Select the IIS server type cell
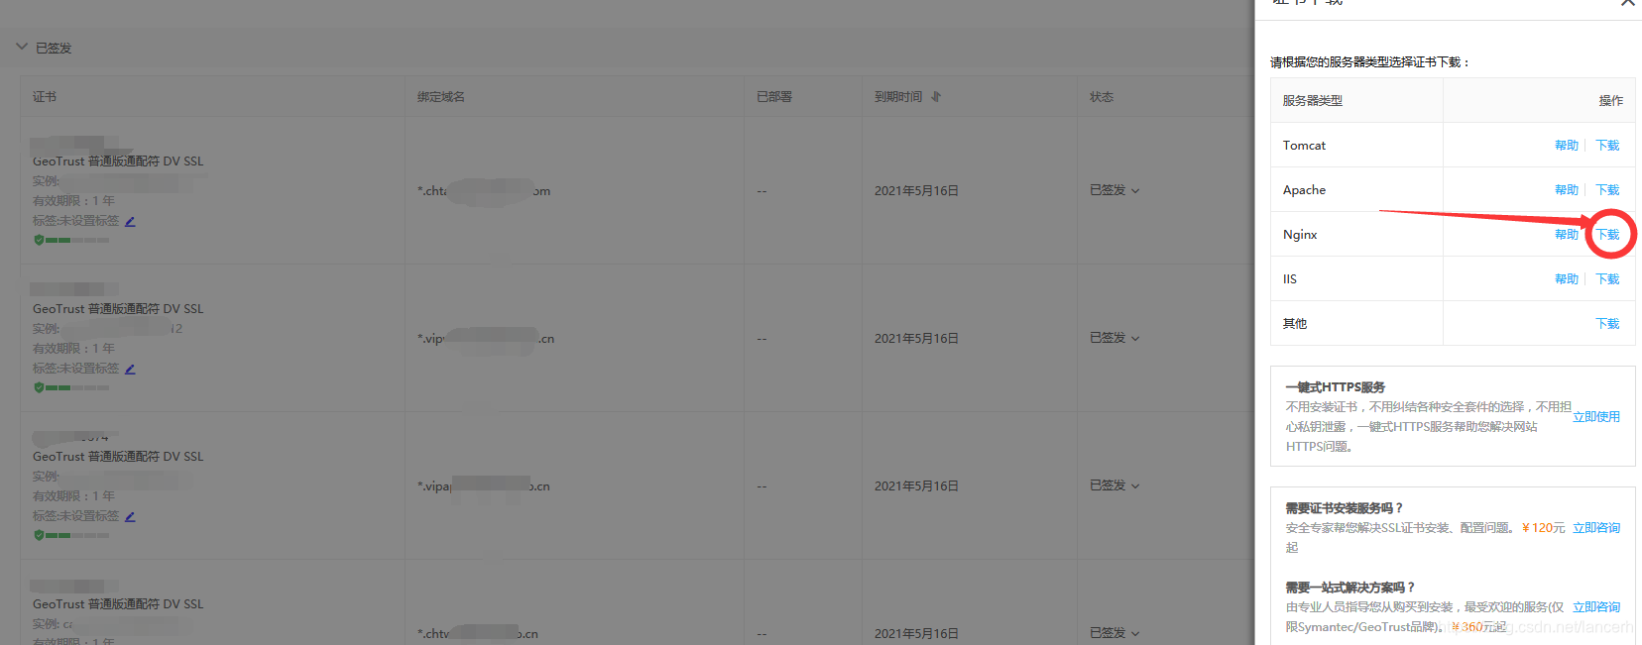 [1356, 279]
